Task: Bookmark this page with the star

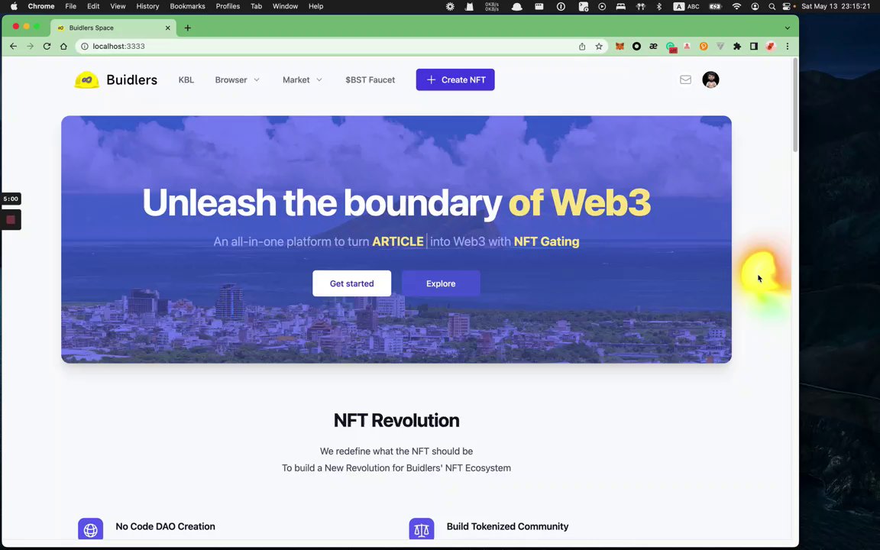Action: click(599, 47)
